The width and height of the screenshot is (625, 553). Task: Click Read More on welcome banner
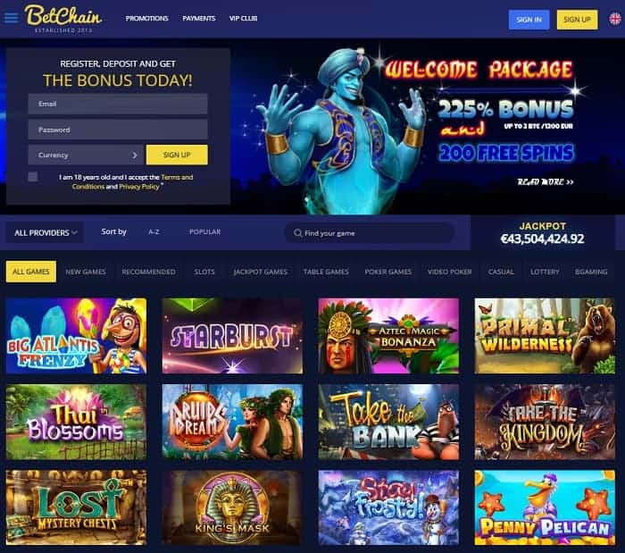click(x=546, y=182)
